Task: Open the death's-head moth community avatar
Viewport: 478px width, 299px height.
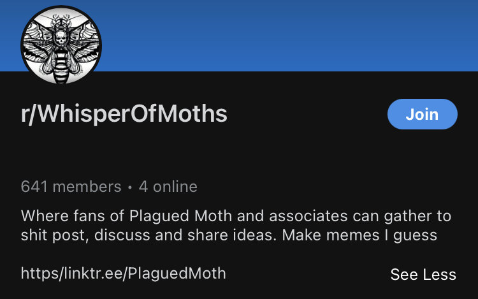Action: click(x=61, y=45)
